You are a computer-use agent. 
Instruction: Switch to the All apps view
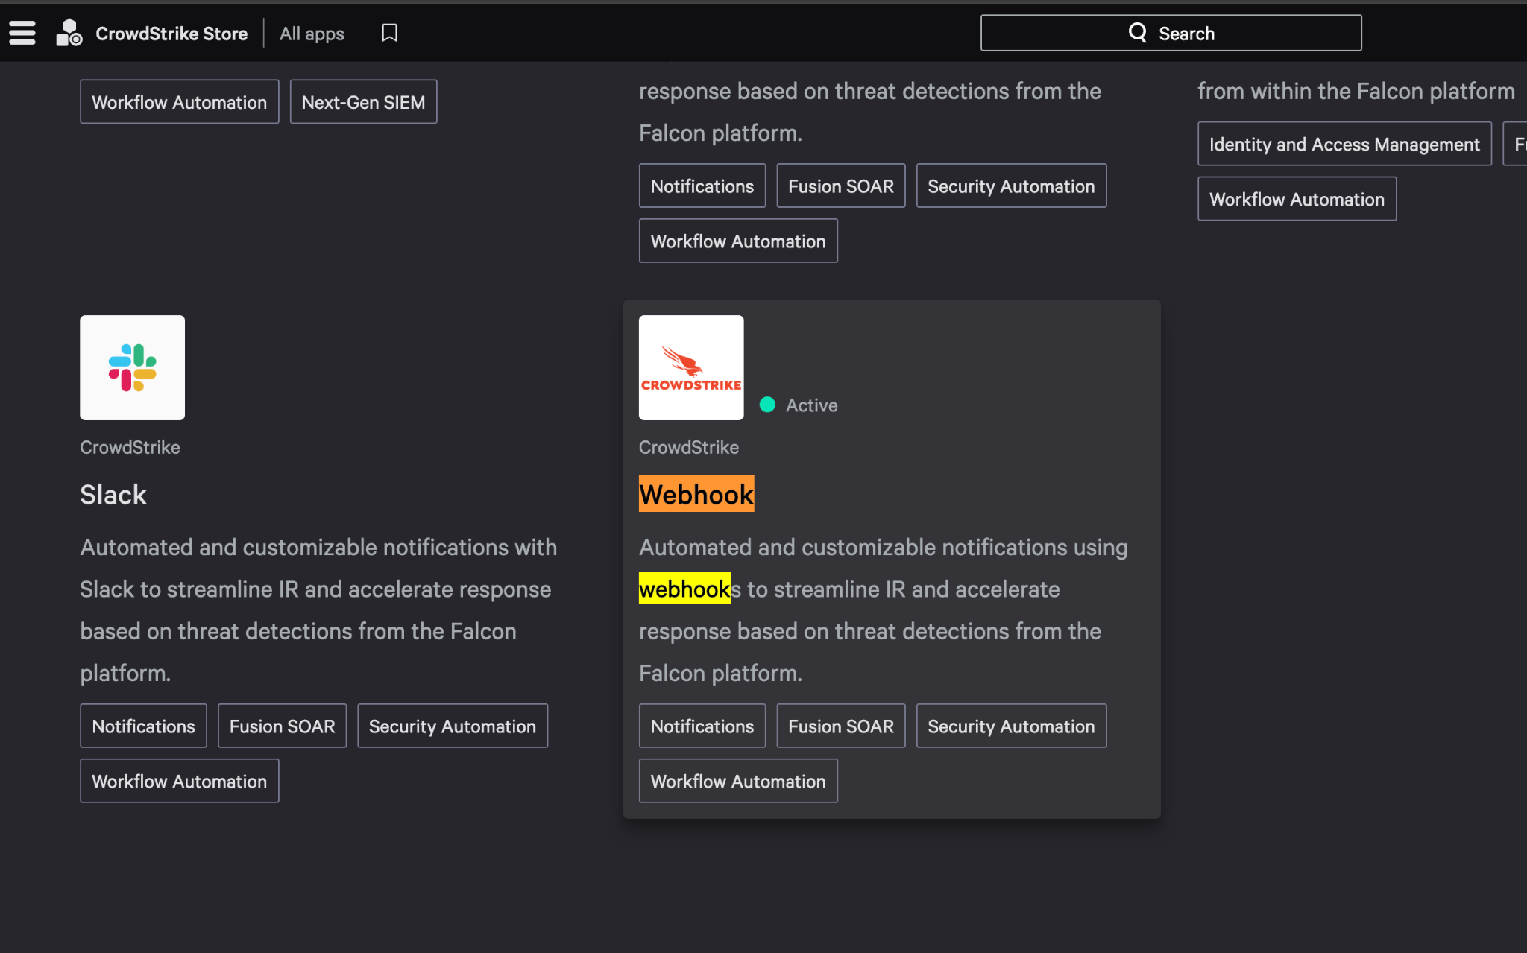coord(312,34)
